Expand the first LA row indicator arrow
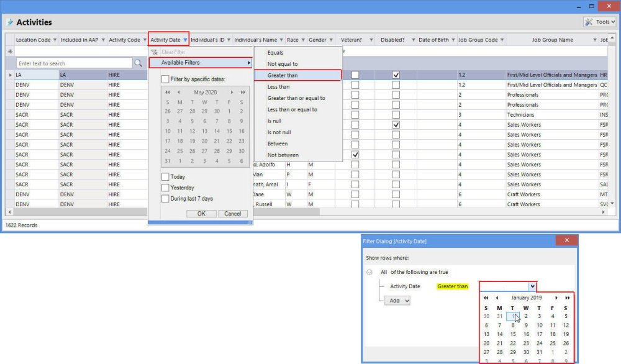Image resolution: width=621 pixels, height=364 pixels. (11, 75)
